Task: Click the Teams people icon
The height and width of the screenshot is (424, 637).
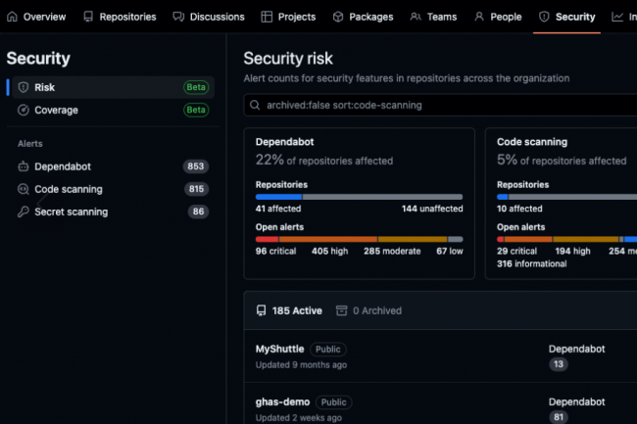Action: [x=416, y=17]
